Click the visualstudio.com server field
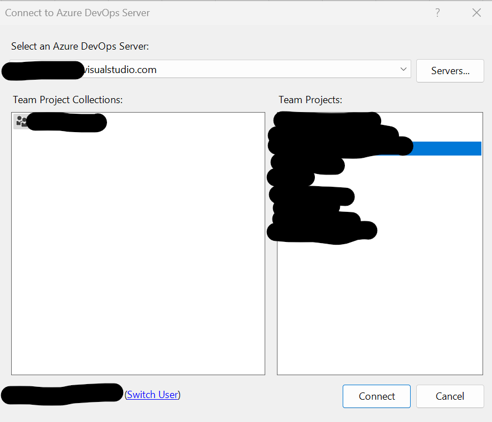The height and width of the screenshot is (422, 492). 210,69
